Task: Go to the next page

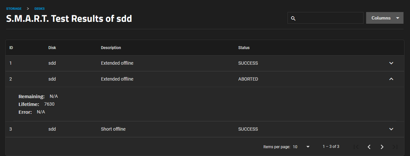Action: 382,147
